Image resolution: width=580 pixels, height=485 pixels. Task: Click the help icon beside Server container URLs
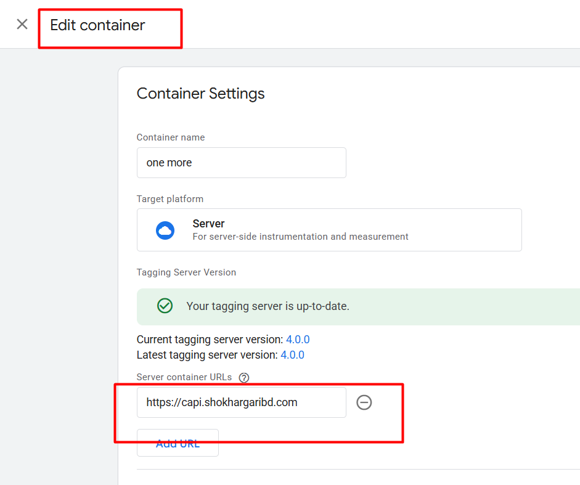point(244,378)
